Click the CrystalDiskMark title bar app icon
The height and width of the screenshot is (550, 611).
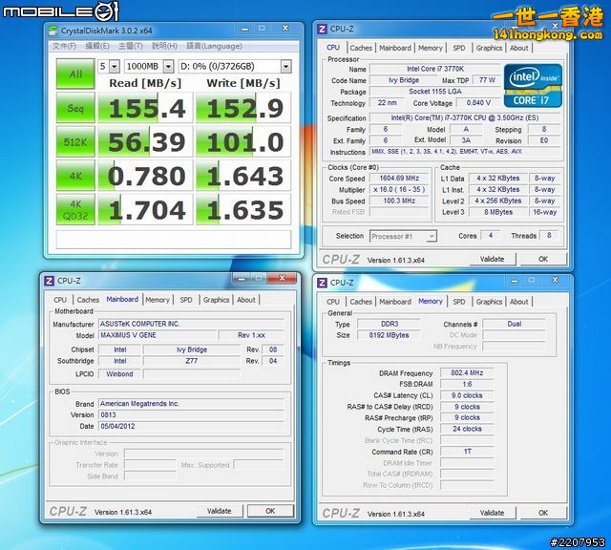pyautogui.click(x=55, y=31)
